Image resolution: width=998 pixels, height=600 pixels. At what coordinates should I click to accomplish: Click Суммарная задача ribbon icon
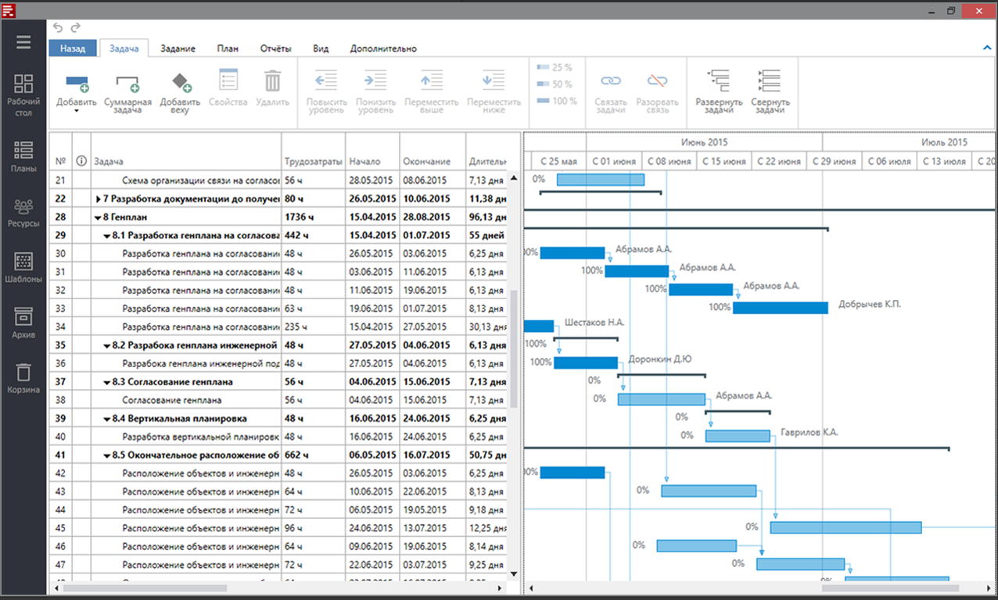pos(127,83)
